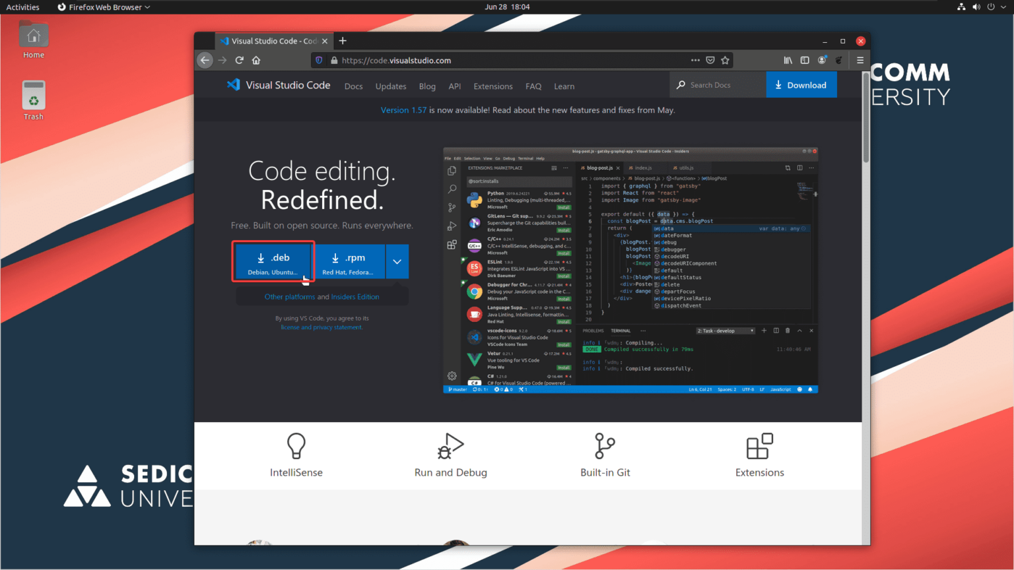Click the Run and Debug icon

451,446
